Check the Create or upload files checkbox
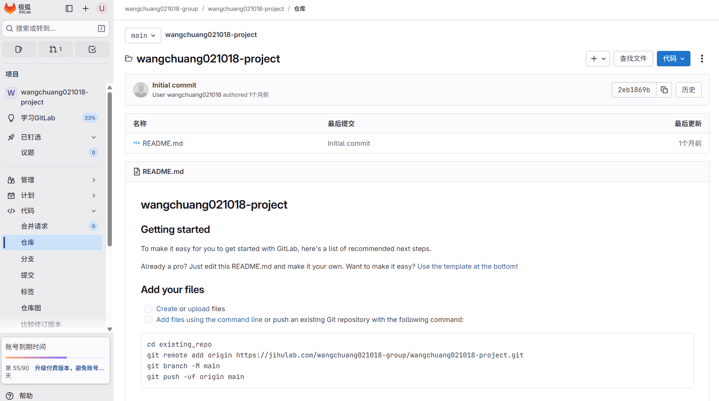Viewport: 719px width, 401px height. tap(149, 309)
